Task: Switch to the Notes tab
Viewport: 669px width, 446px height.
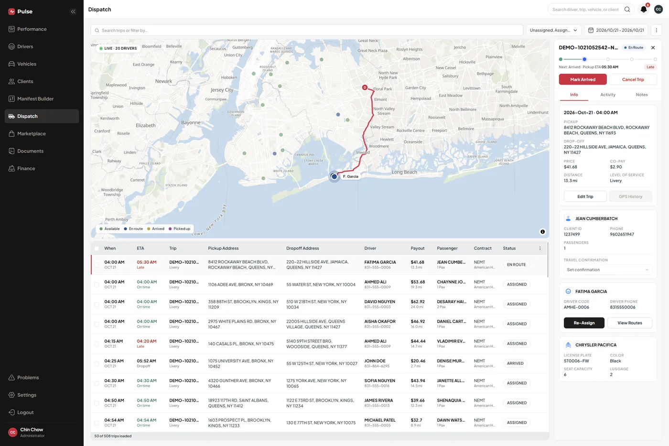Action: 642,95
